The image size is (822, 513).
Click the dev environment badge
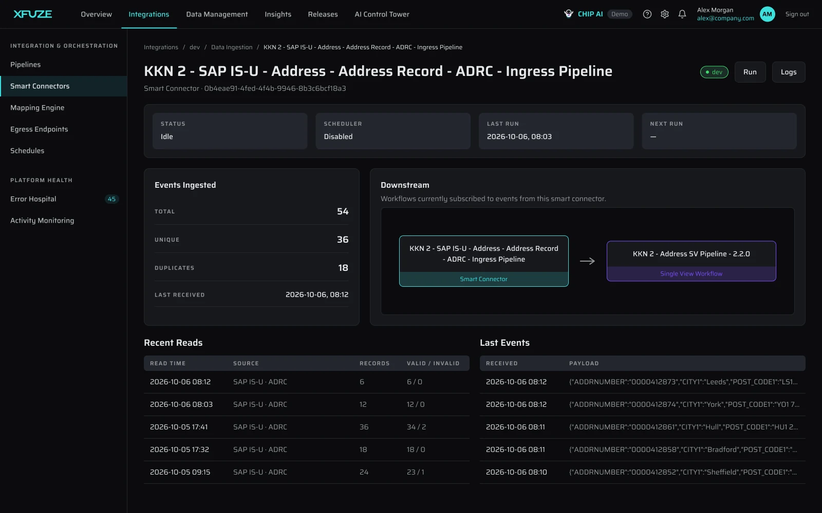pos(714,72)
